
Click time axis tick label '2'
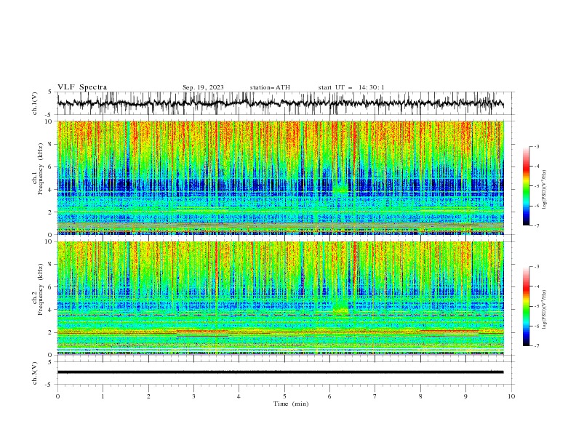click(x=148, y=396)
